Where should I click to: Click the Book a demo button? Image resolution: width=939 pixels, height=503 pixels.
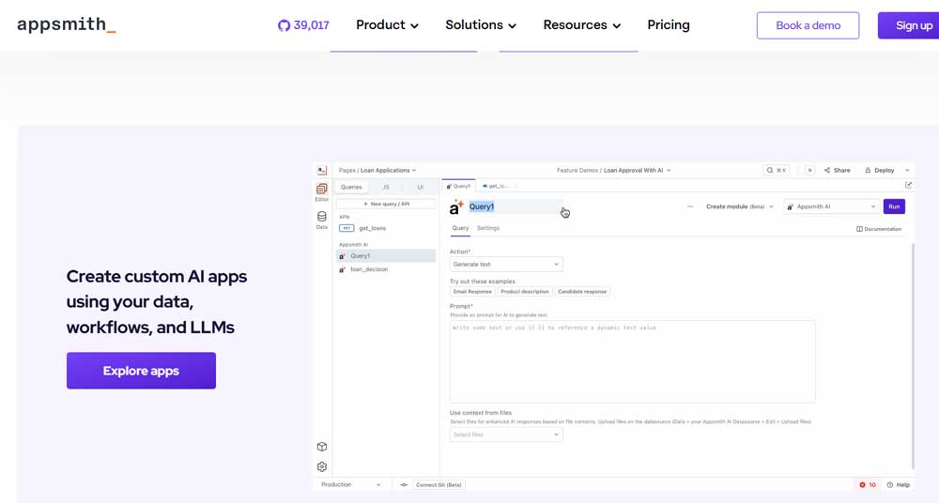(808, 25)
